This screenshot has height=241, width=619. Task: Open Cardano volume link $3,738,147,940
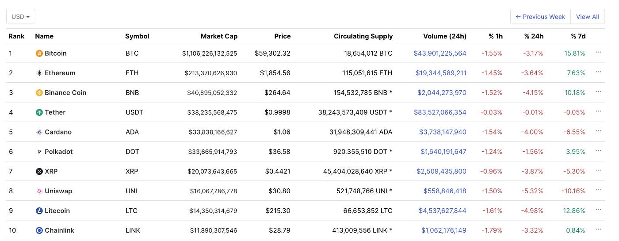(443, 132)
